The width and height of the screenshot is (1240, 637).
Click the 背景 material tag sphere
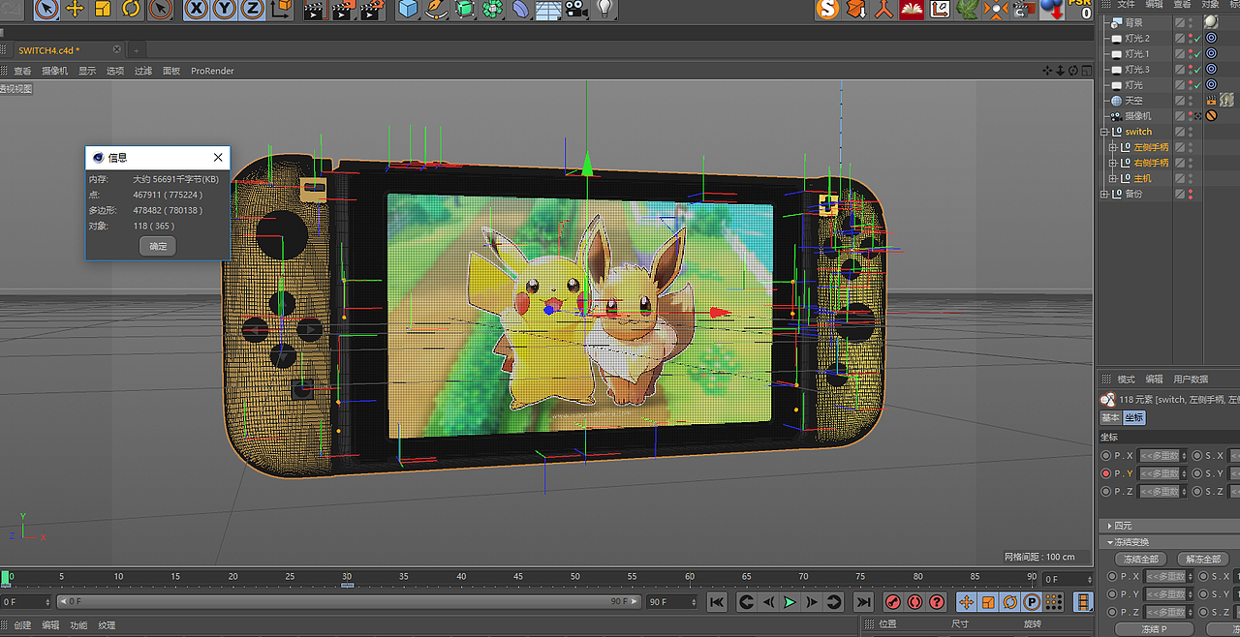1211,22
